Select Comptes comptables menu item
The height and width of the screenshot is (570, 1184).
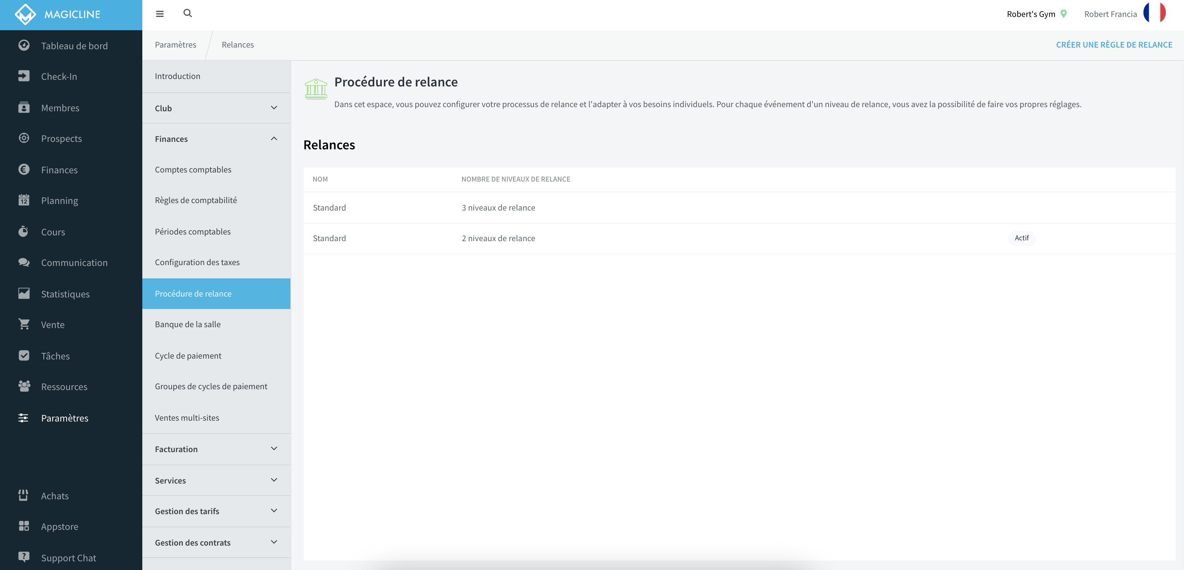pos(216,170)
